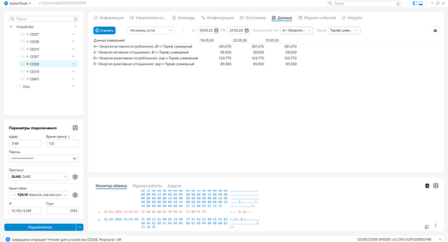Switch to the Данные tab
Screen dimensions: 448x242
click(x=282, y=18)
